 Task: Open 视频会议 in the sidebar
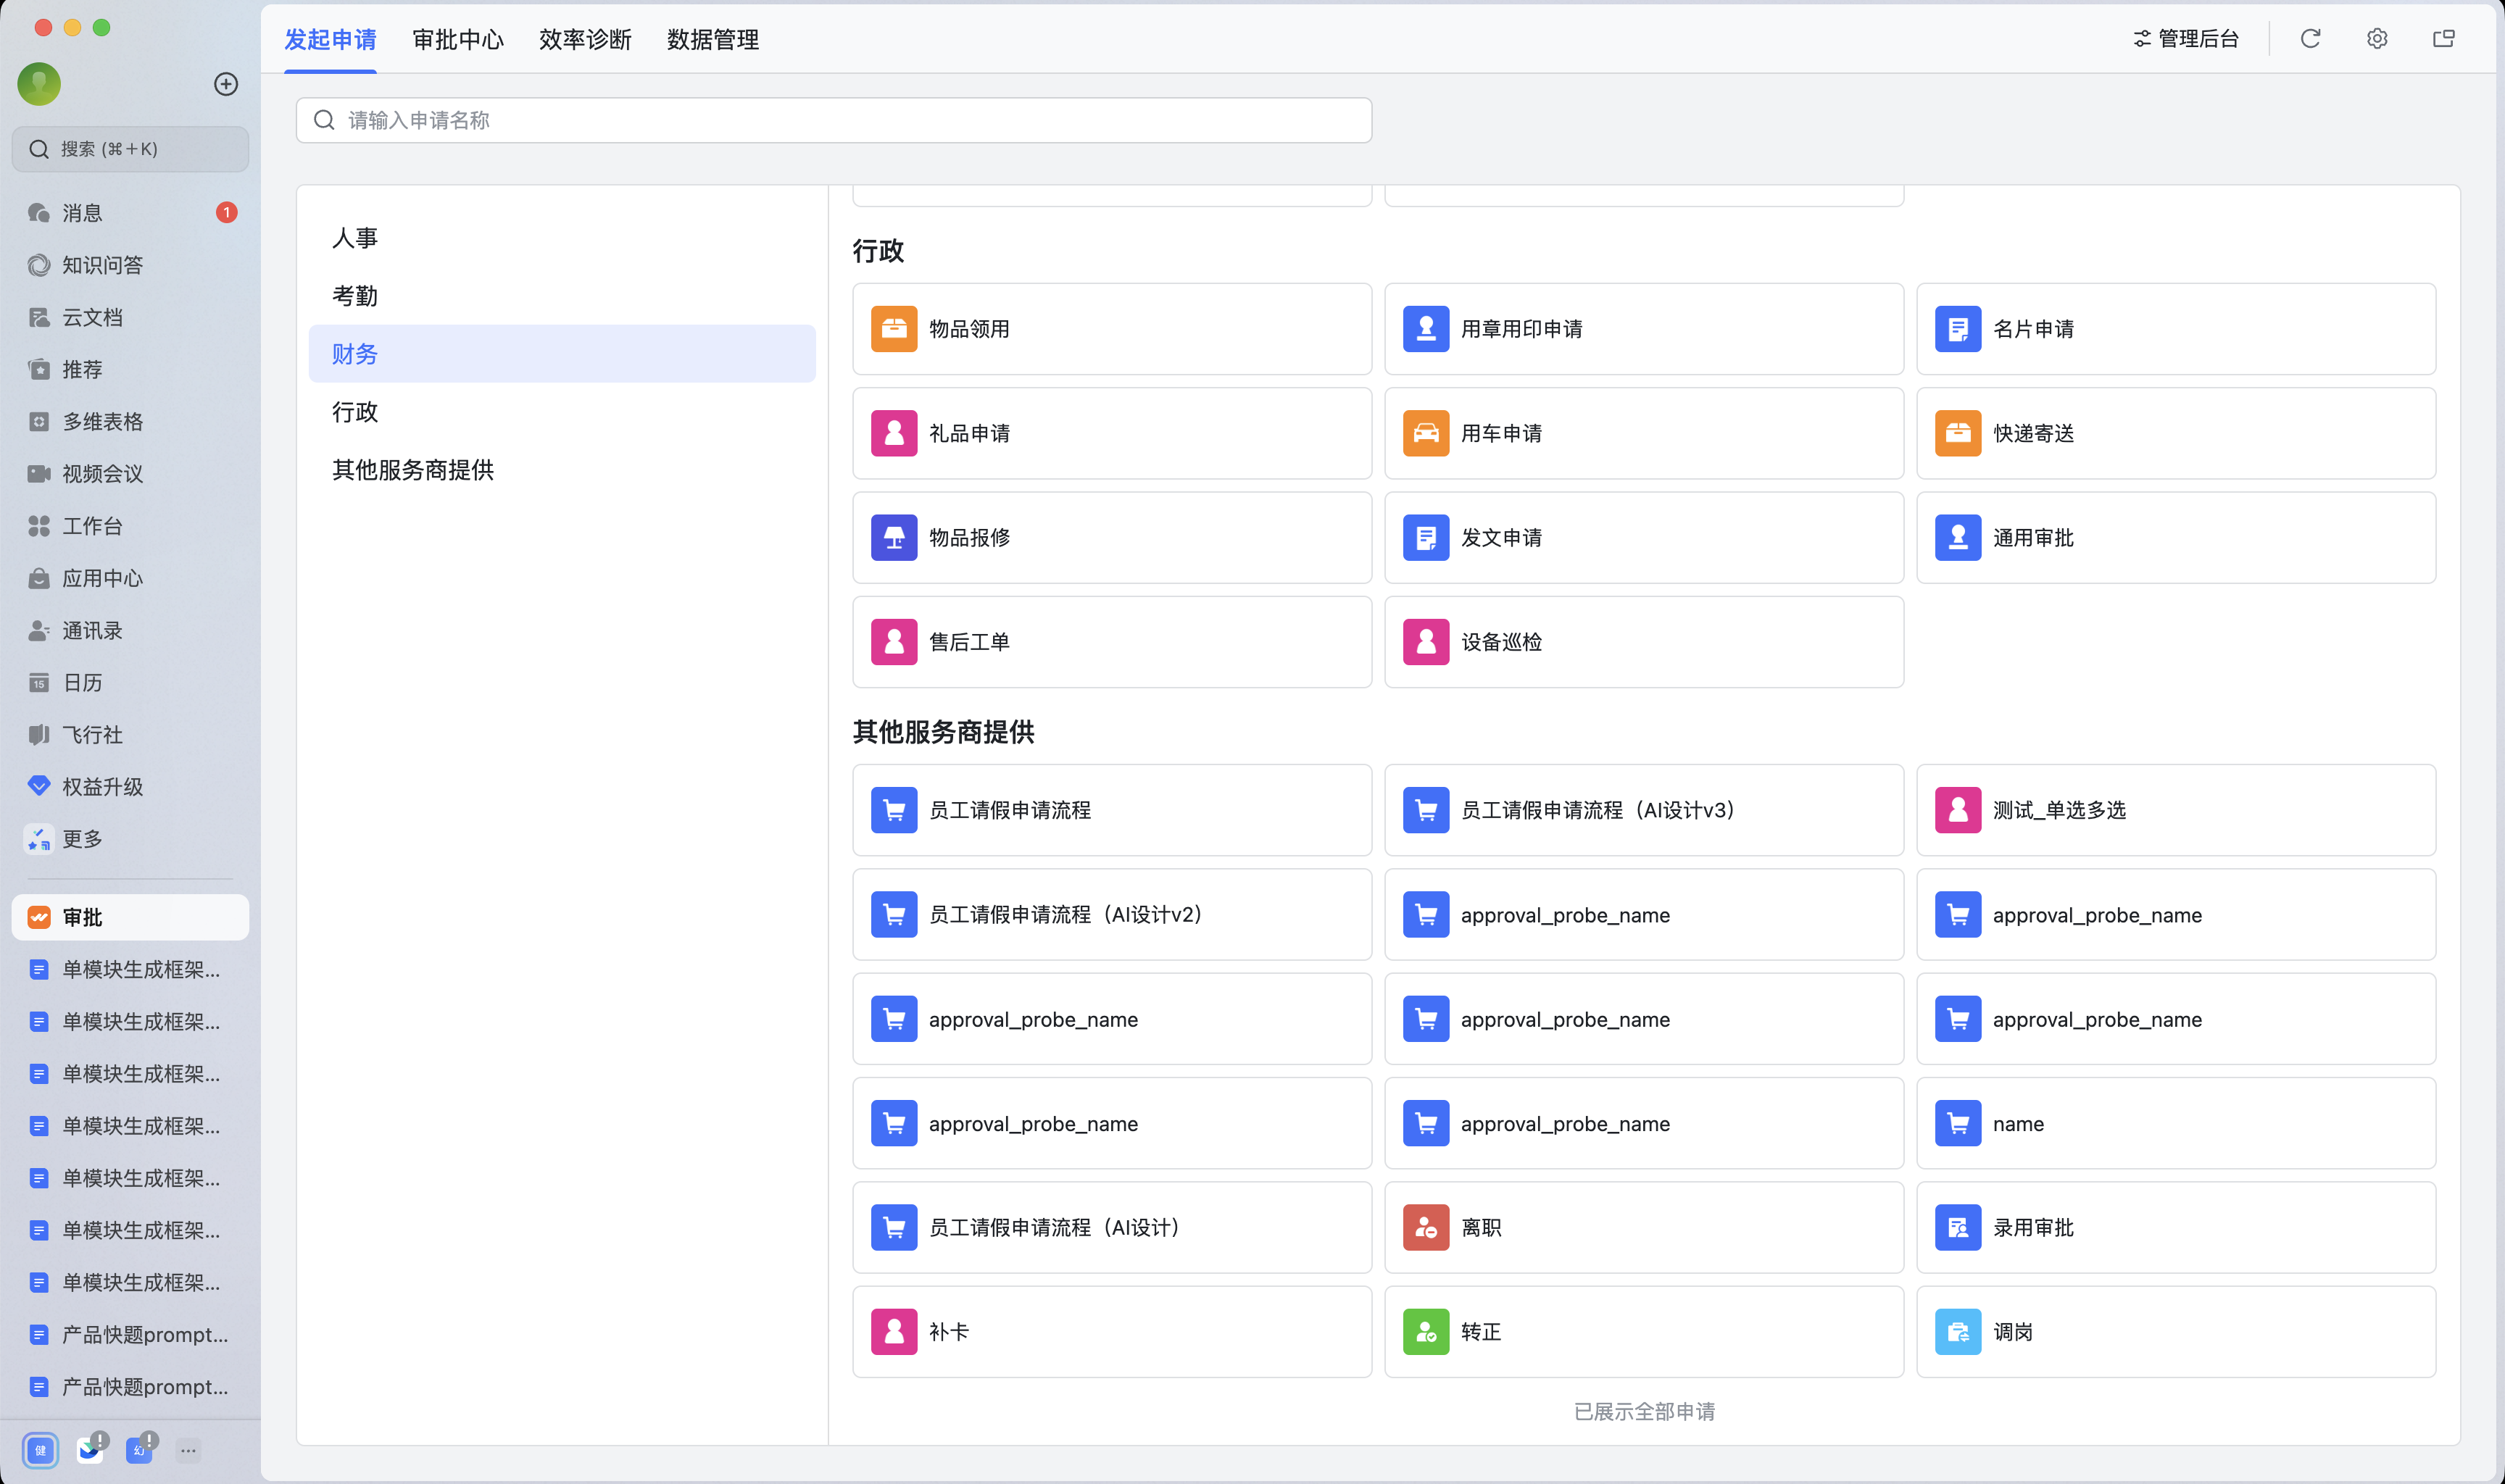130,474
